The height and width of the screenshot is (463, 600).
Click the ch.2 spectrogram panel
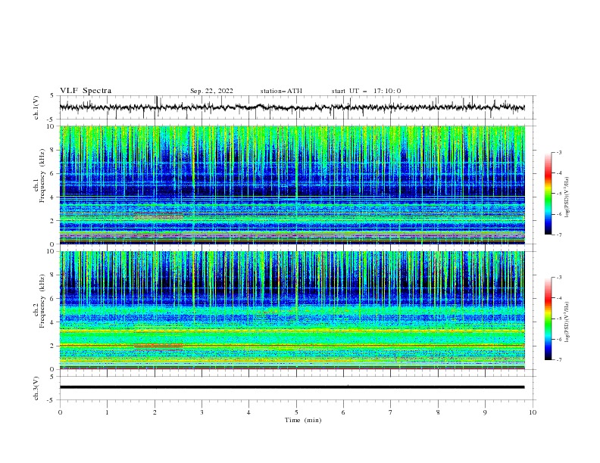click(292, 310)
